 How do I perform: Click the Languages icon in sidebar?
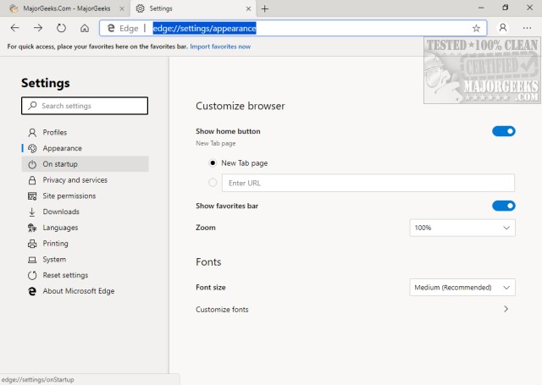coord(32,228)
